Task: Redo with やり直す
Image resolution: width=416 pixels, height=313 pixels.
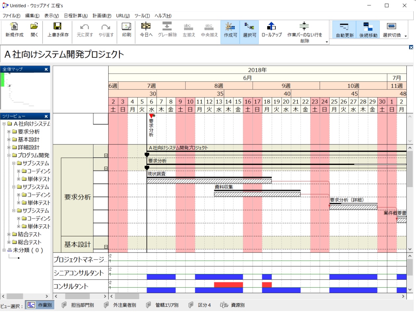Action: point(106,30)
